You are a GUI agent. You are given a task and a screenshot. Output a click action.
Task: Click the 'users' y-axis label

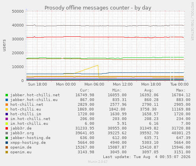pyautogui.click(x=4, y=45)
